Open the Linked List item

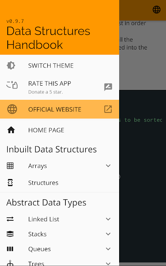pyautogui.click(x=59, y=219)
